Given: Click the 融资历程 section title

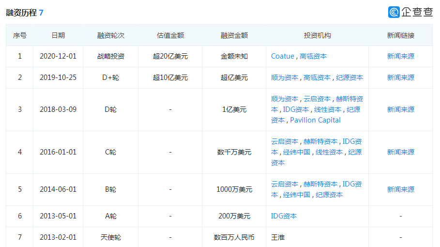Looking at the screenshot, I should (21, 13).
